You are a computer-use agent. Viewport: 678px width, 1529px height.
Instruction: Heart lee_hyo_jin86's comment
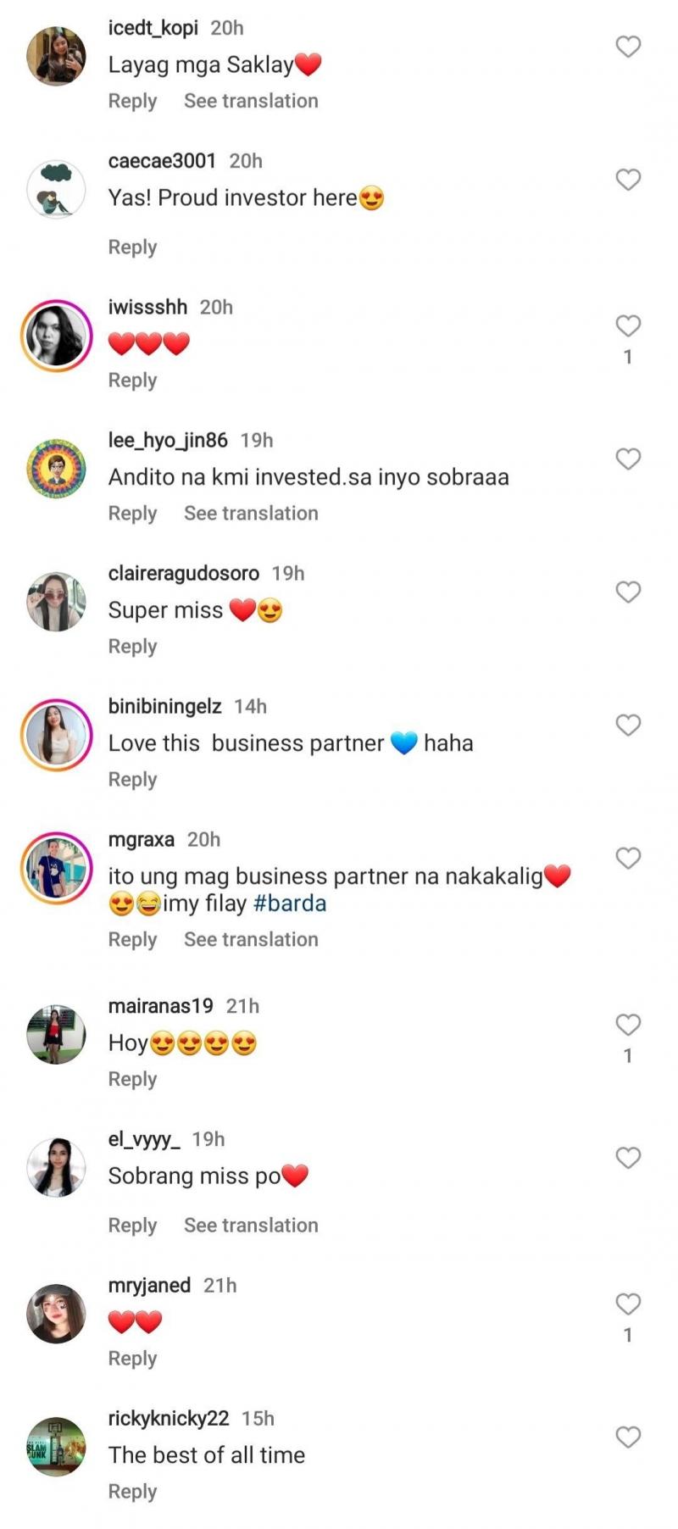click(x=628, y=459)
